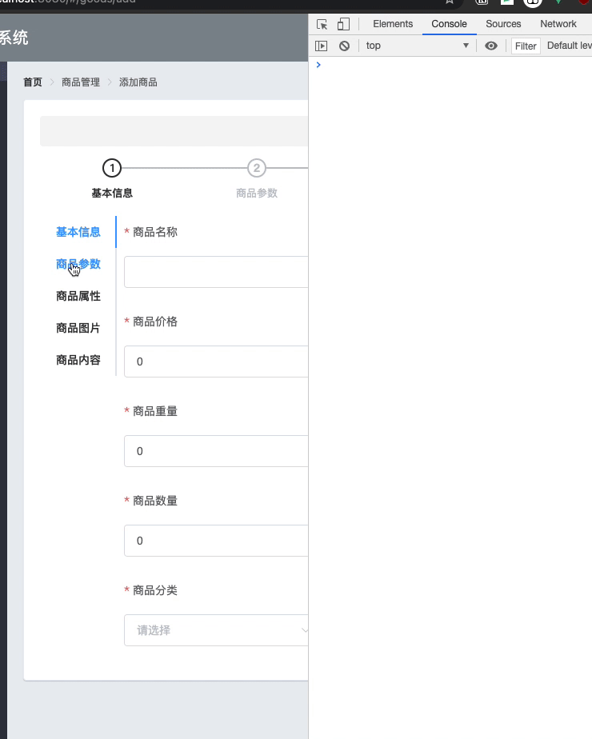The width and height of the screenshot is (592, 739).
Task: Open live expression eye icon in console
Action: [491, 46]
